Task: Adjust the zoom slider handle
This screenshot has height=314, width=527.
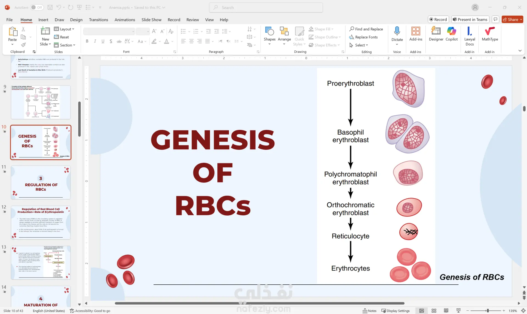Action: coord(488,310)
